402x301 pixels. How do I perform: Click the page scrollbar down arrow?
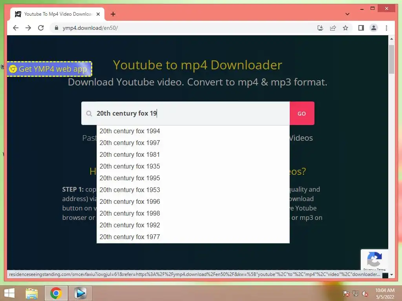click(391, 275)
